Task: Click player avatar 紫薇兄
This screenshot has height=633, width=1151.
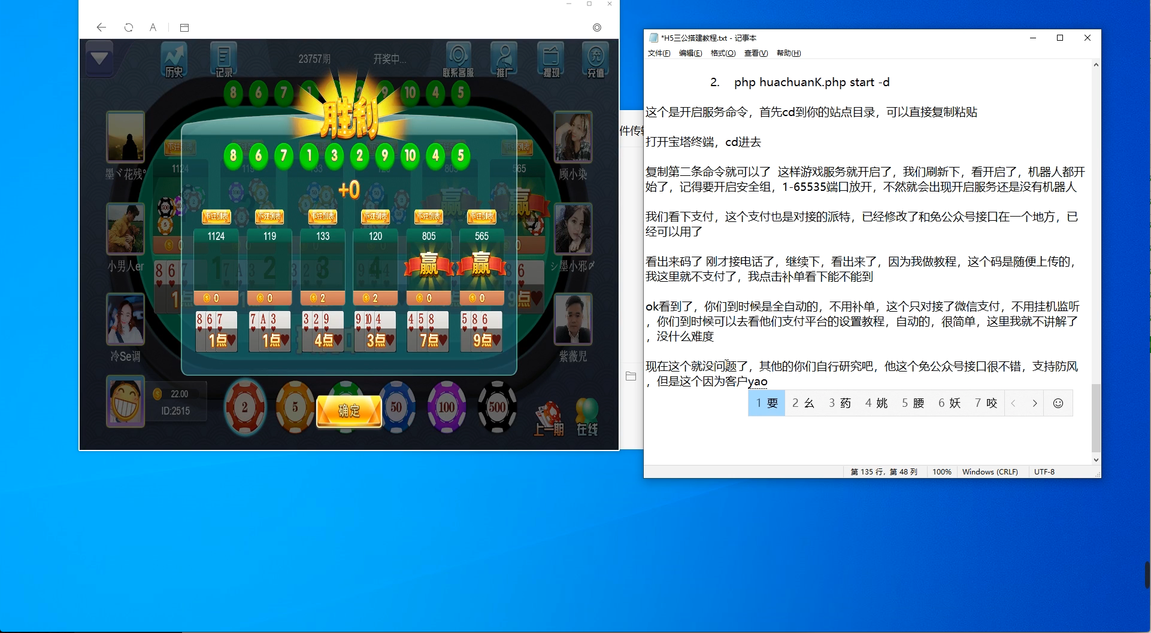Action: (x=573, y=319)
